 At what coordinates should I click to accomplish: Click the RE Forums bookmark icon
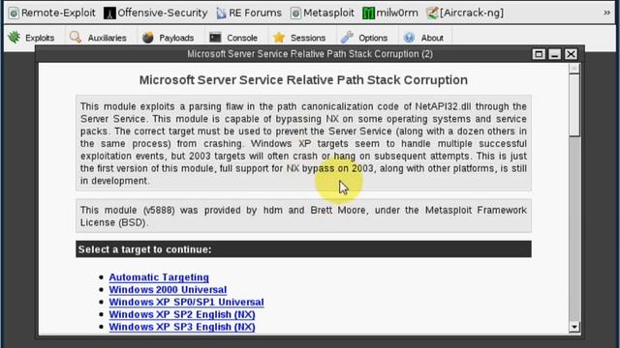coord(221,13)
